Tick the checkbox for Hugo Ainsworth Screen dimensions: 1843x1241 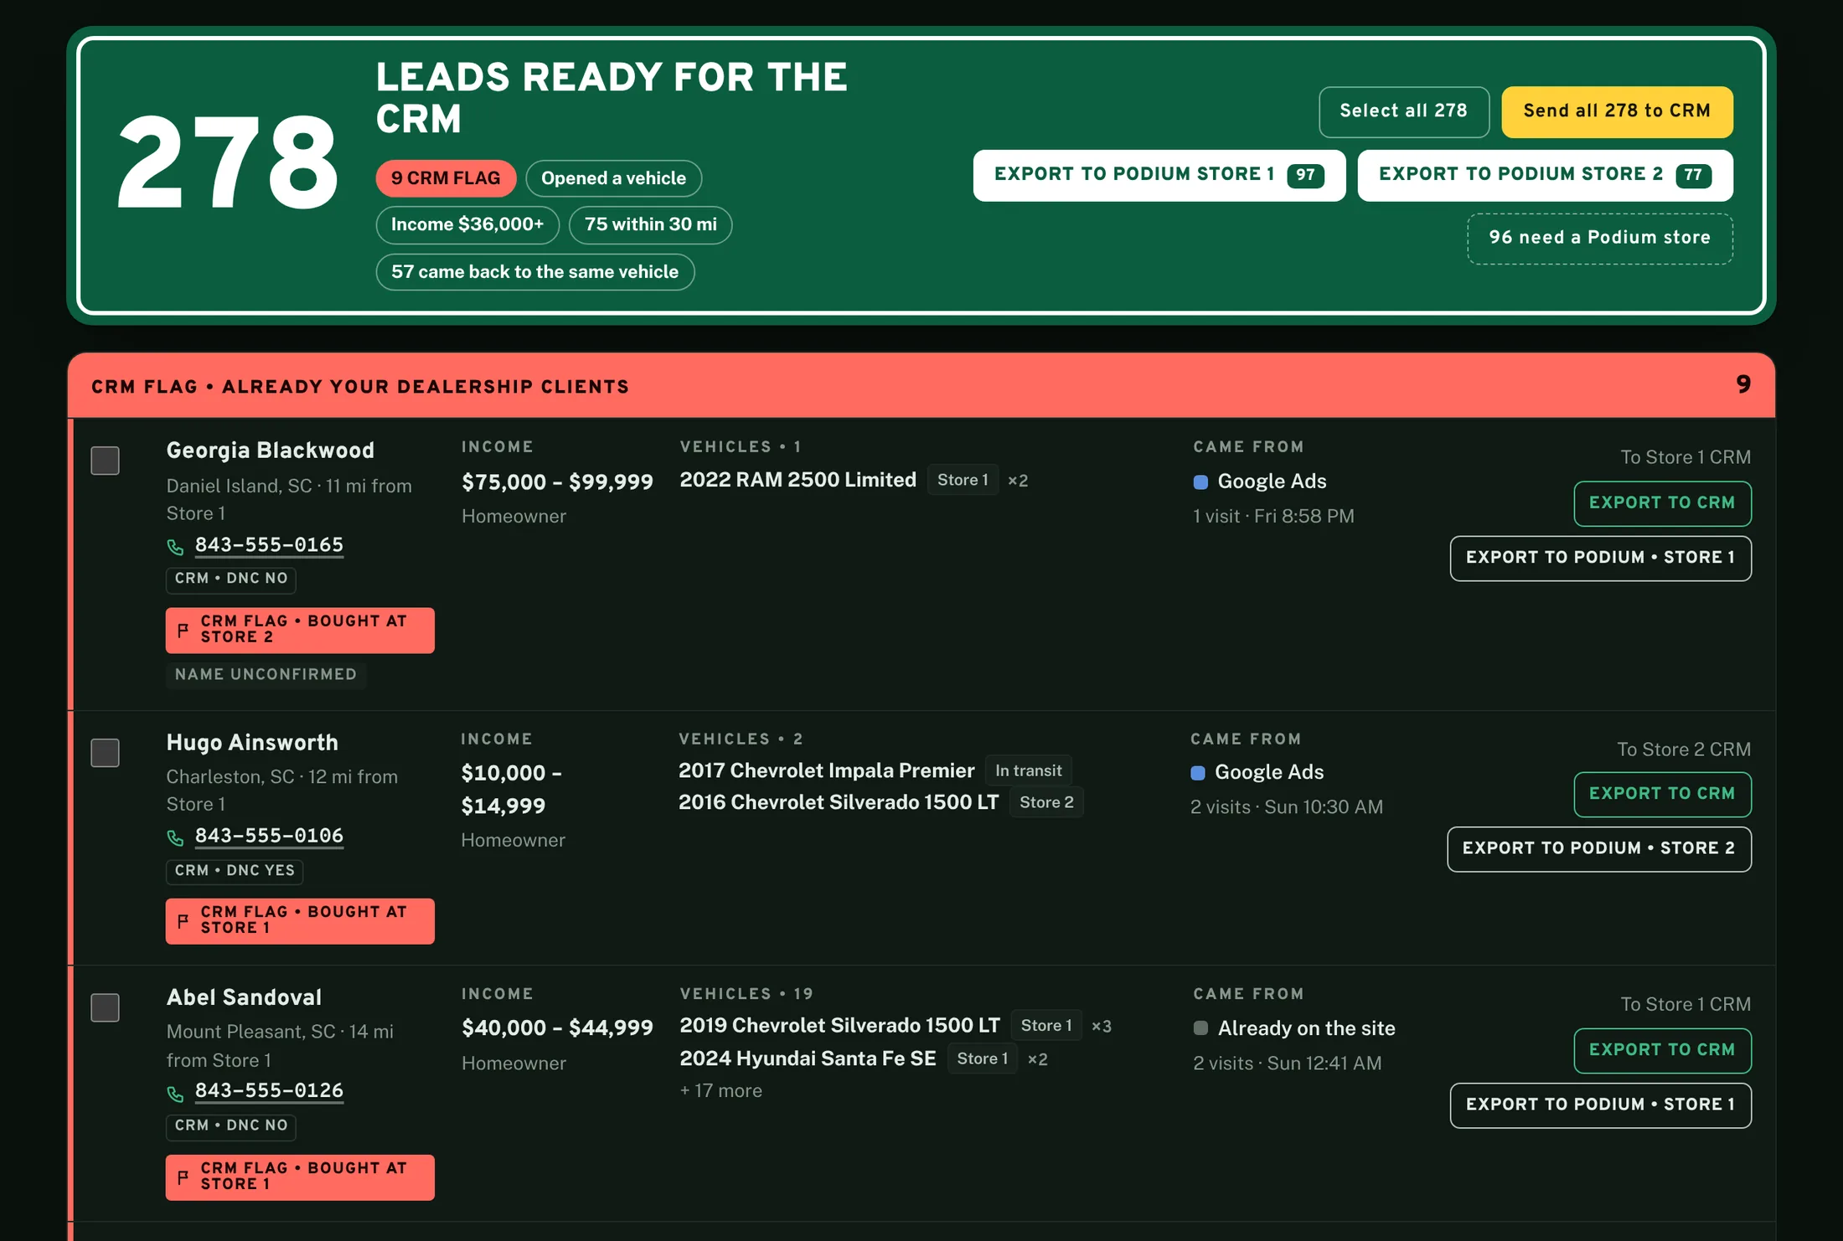pyautogui.click(x=105, y=752)
